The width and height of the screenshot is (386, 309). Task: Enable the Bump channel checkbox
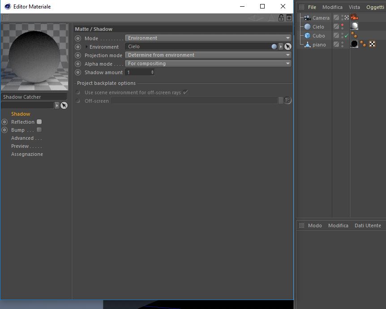coord(39,129)
